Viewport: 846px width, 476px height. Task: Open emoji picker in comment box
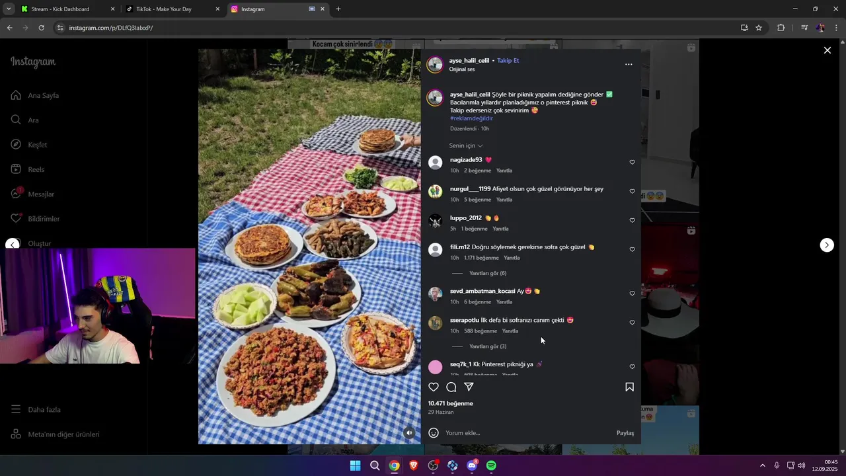click(x=434, y=433)
